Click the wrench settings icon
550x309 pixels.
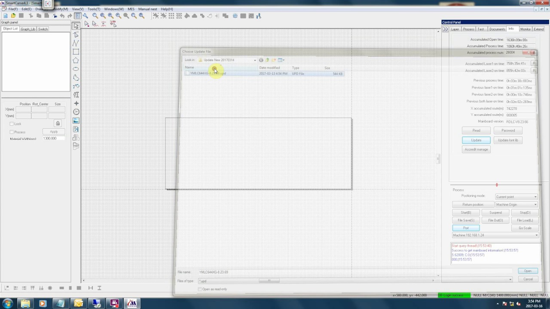(x=86, y=16)
